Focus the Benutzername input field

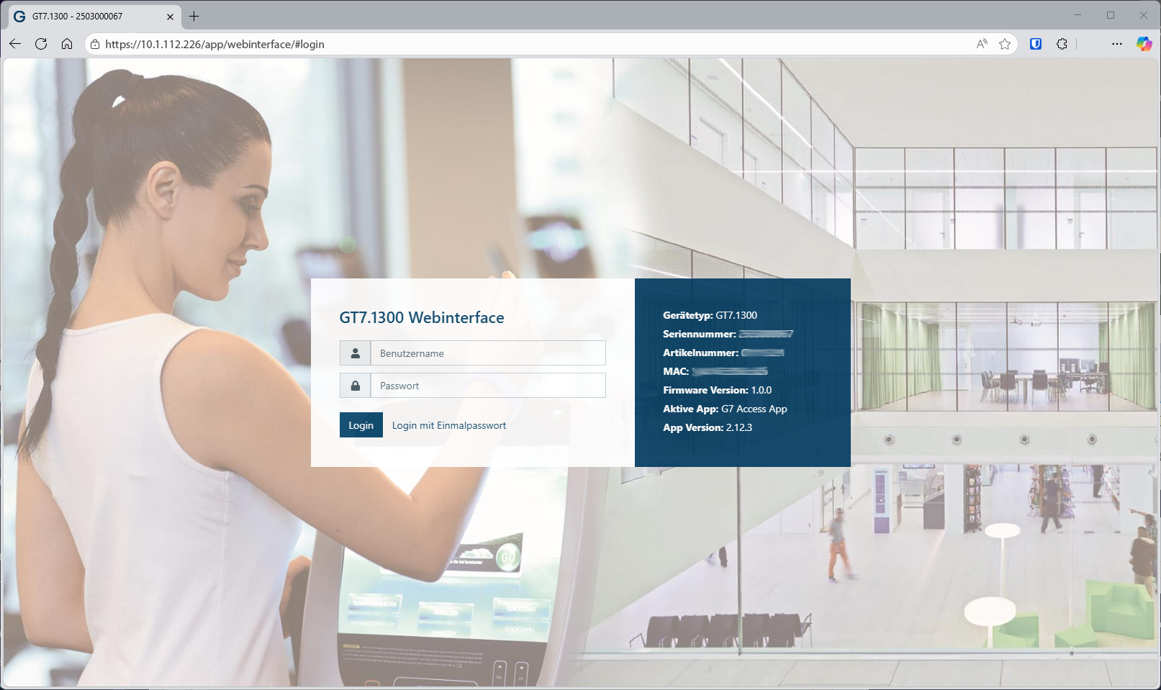(x=488, y=353)
